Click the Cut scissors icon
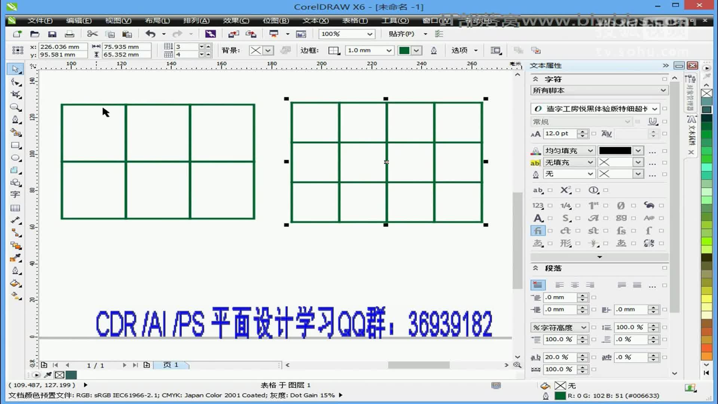This screenshot has height=404, width=718. click(92, 34)
